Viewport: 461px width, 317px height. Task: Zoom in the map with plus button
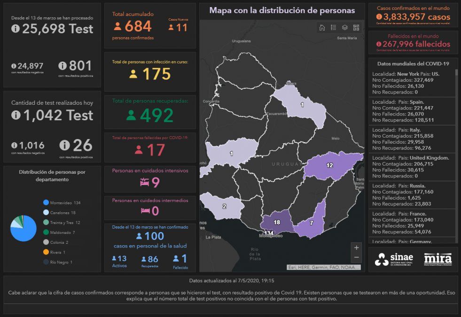click(x=356, y=247)
